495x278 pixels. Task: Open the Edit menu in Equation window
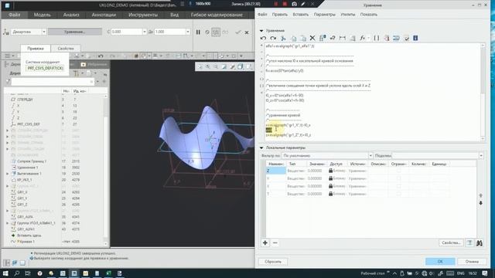[x=280, y=15]
